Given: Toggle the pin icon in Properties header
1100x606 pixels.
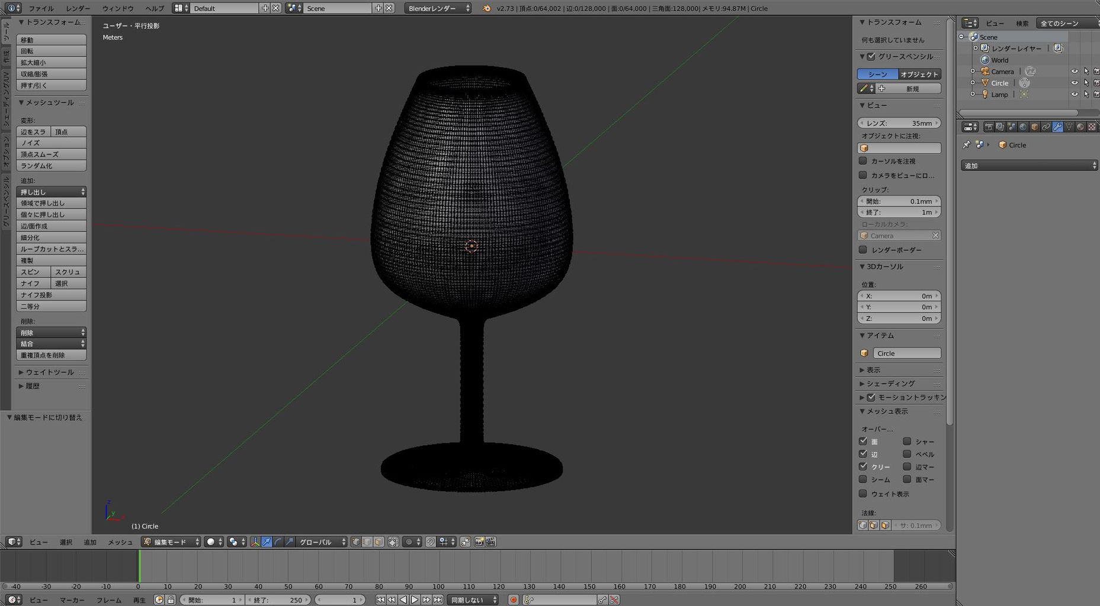Looking at the screenshot, I should coord(966,144).
